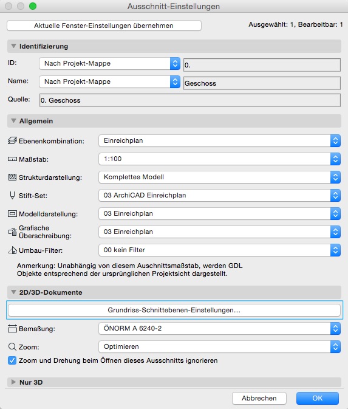
Task: Open Stift-Set 03 ArchiCAD Einreichplan dropdown
Action: [x=219, y=195]
